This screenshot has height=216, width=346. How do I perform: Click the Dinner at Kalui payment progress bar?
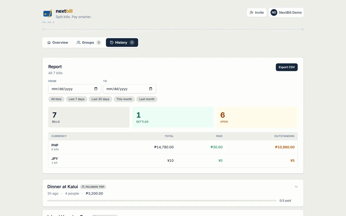(162, 201)
